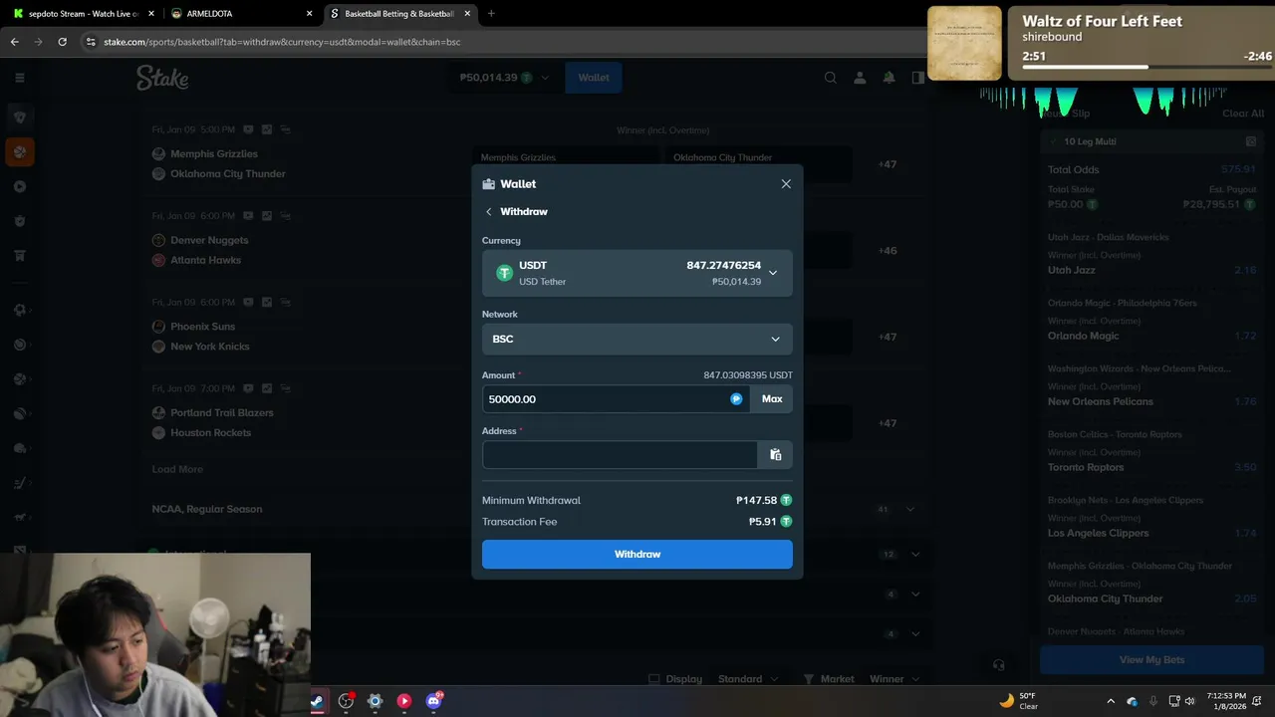Click the album art thumbnail in music overlay
1275x717 pixels.
[964, 43]
